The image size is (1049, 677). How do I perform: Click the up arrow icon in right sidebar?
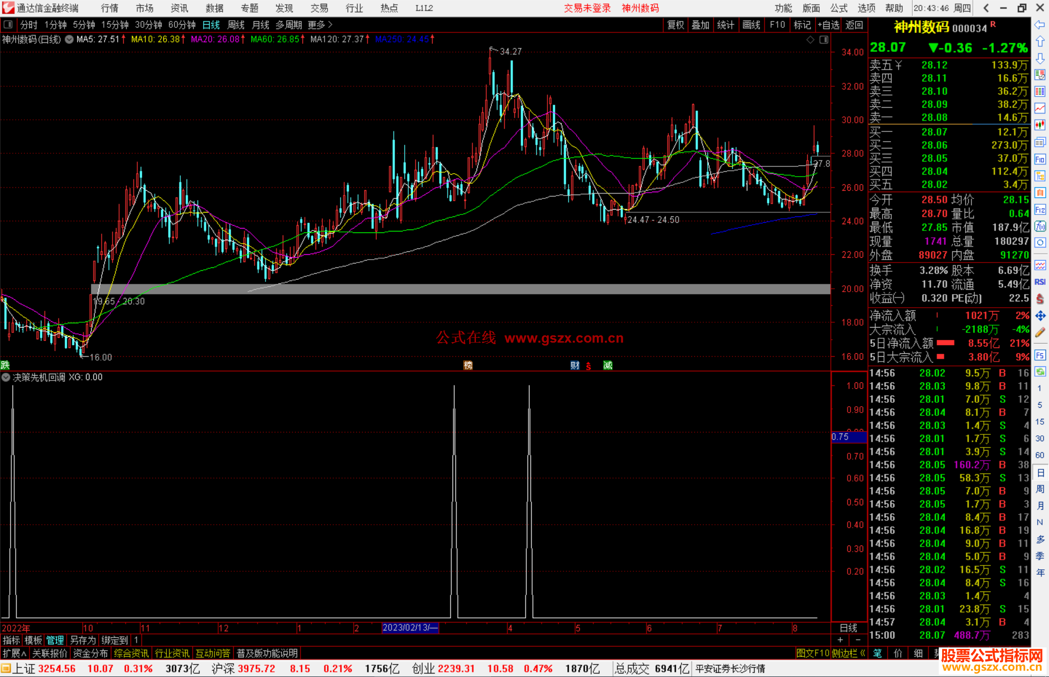pyautogui.click(x=1040, y=42)
